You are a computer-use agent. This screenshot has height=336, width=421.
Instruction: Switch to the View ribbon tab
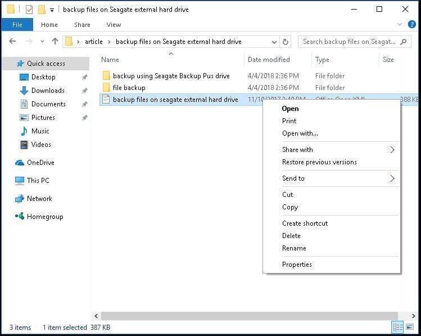pos(114,25)
